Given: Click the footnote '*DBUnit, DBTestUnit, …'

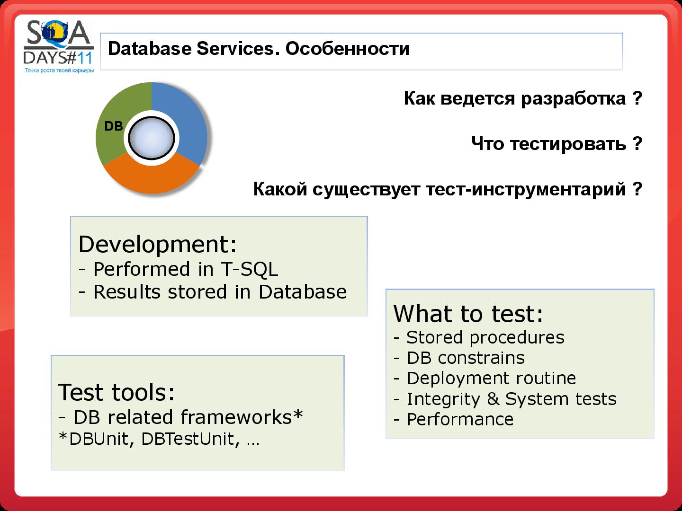Looking at the screenshot, I should coord(159,439).
